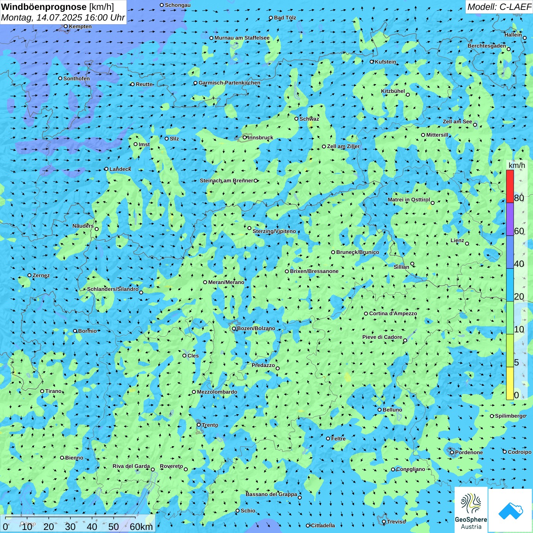This screenshot has height=533, width=533.
Task: Click the Pieve di Cadore label
Action: (x=382, y=337)
